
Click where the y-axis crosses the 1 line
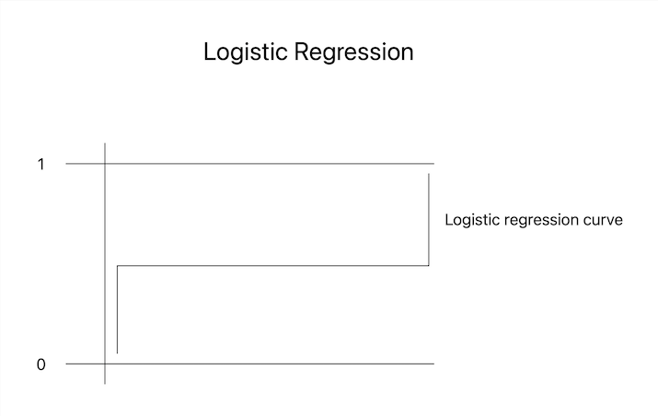106,164
